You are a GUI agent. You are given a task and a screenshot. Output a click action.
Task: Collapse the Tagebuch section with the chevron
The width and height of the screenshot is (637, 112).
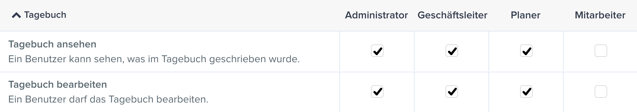click(x=16, y=15)
